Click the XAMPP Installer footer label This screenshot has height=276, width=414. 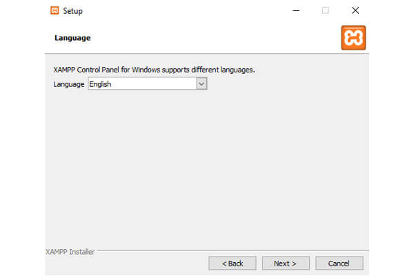(70, 252)
